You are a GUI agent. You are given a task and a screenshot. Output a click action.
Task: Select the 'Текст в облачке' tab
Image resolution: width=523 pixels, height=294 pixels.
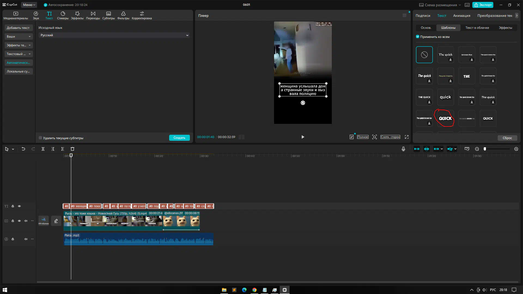[477, 27]
